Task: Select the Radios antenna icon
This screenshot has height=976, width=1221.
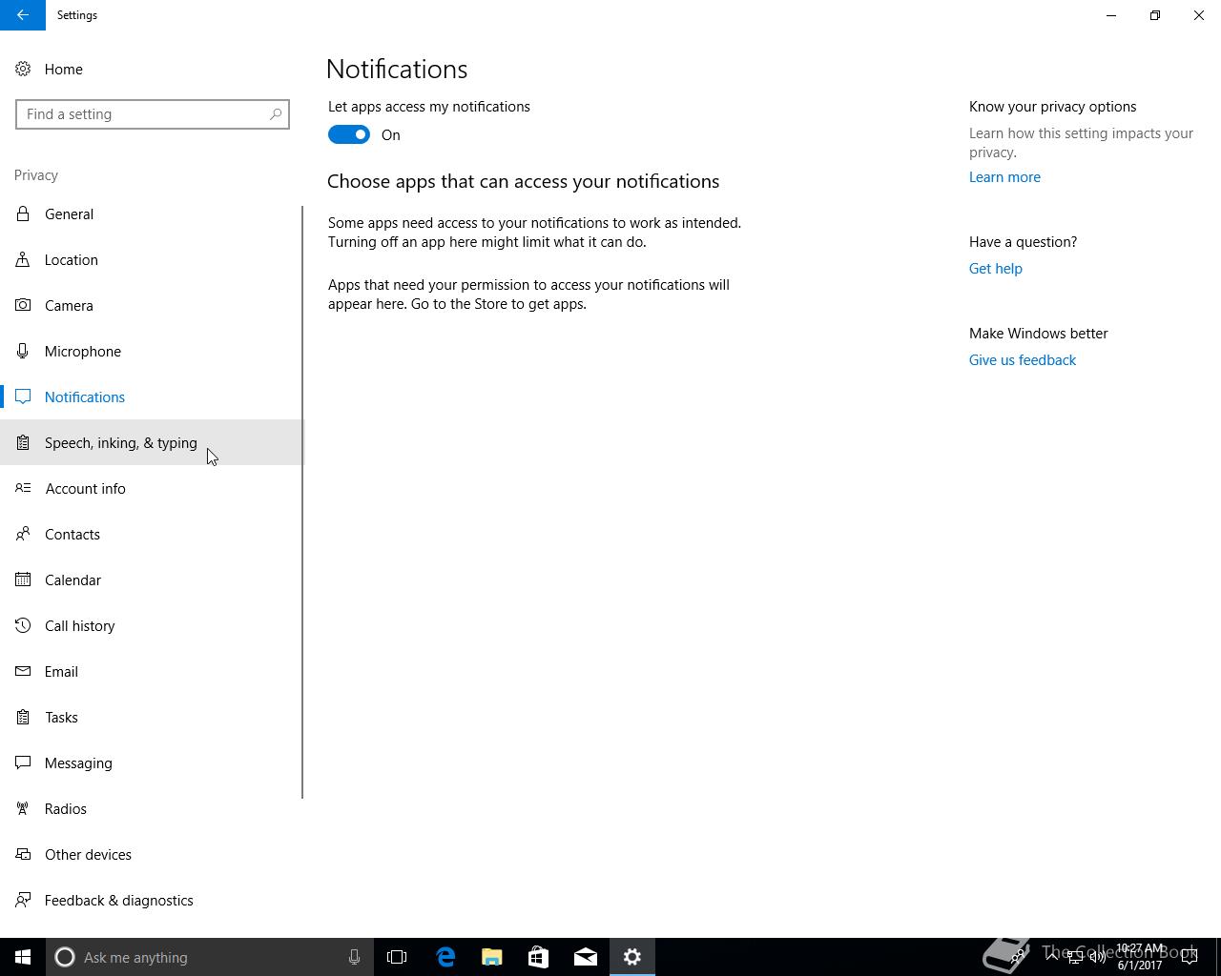Action: click(x=23, y=808)
